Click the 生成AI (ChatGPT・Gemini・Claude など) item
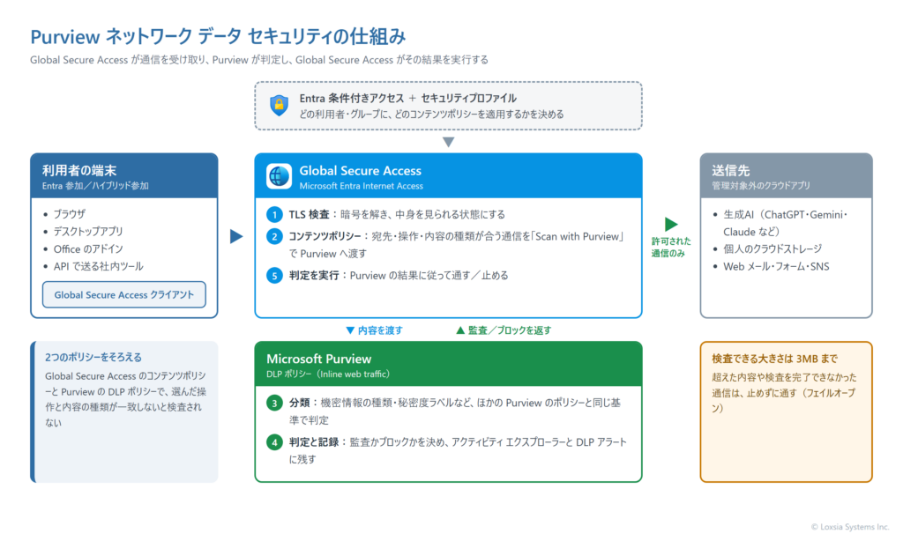 pyautogui.click(x=786, y=223)
